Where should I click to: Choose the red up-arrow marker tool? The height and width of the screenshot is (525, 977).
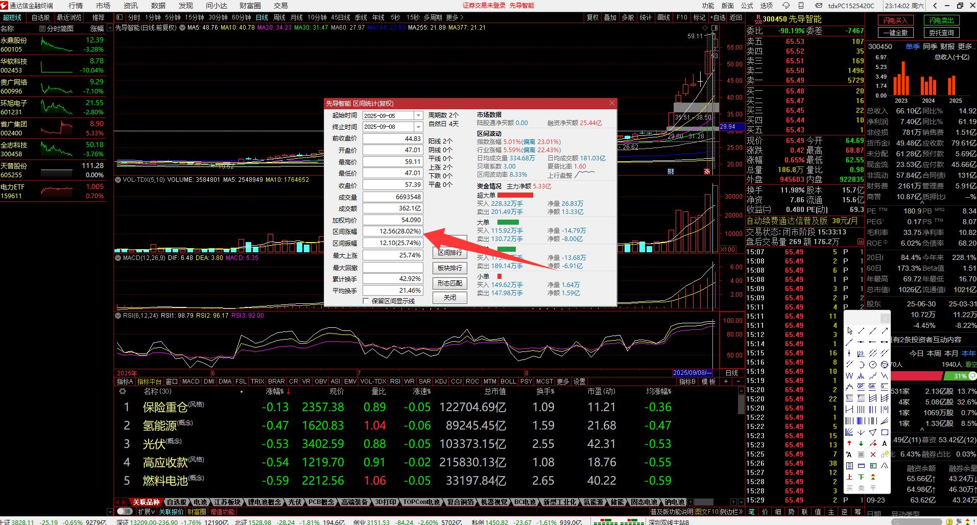849,443
